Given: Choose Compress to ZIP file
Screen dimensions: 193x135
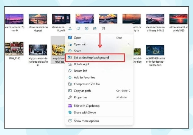Looking at the screenshot, I should 99,84.
